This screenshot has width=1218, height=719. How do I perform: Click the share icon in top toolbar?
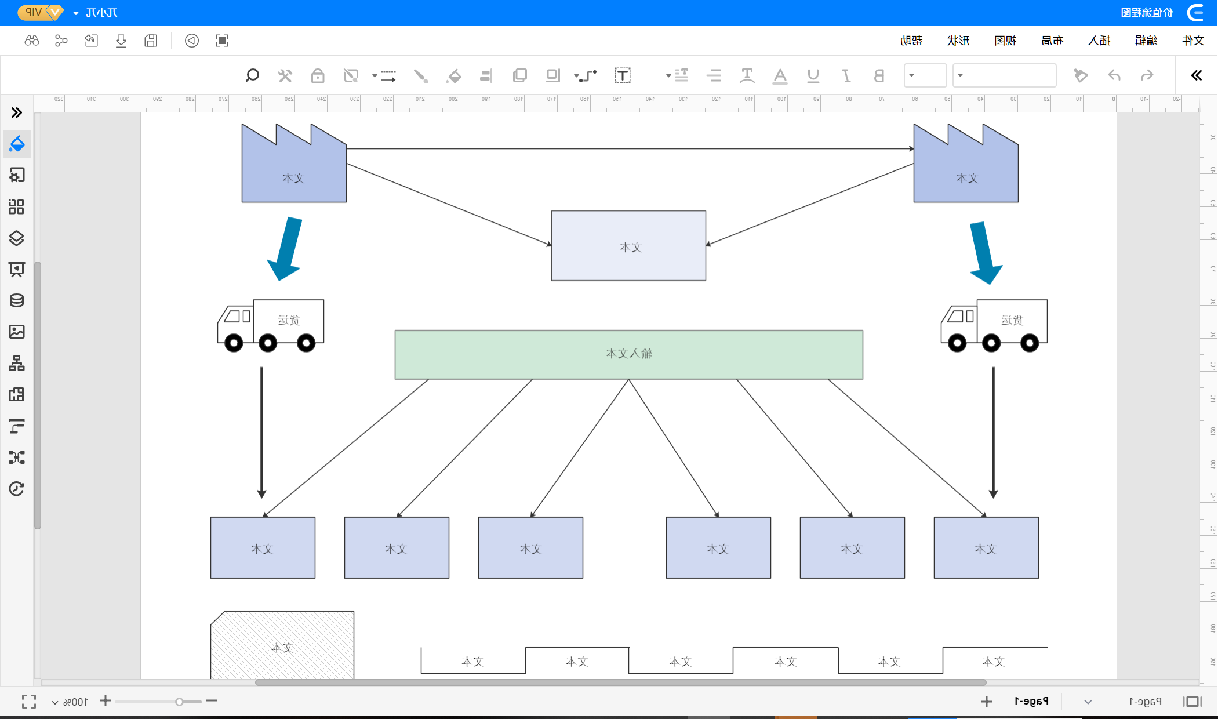click(61, 41)
